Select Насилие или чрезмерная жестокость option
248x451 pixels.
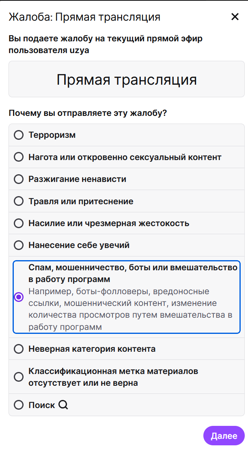19,223
